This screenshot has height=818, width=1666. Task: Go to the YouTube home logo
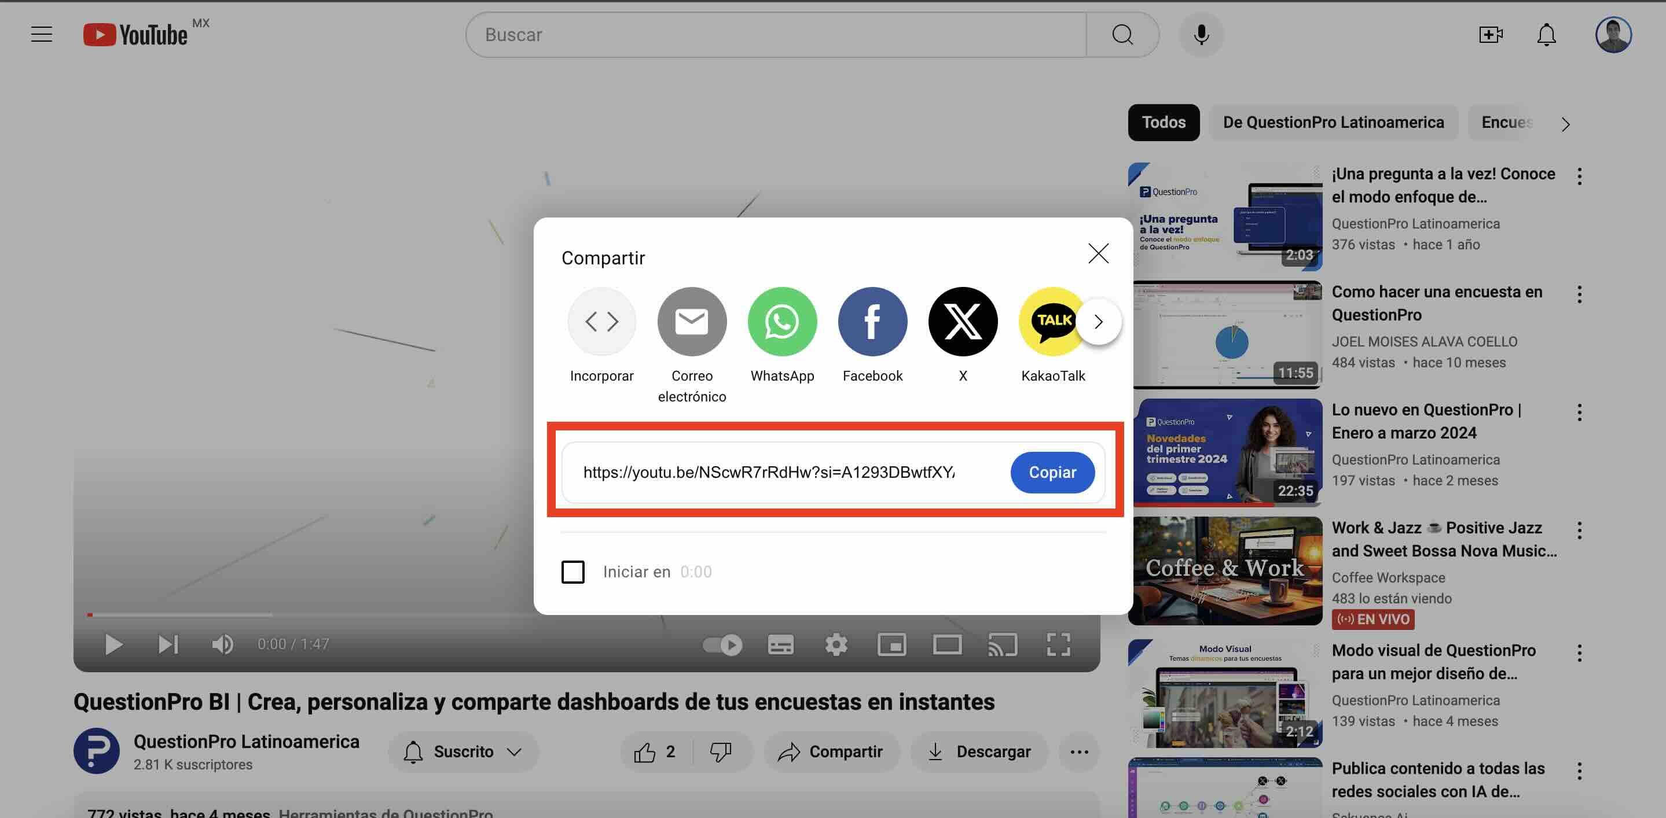[x=136, y=35]
